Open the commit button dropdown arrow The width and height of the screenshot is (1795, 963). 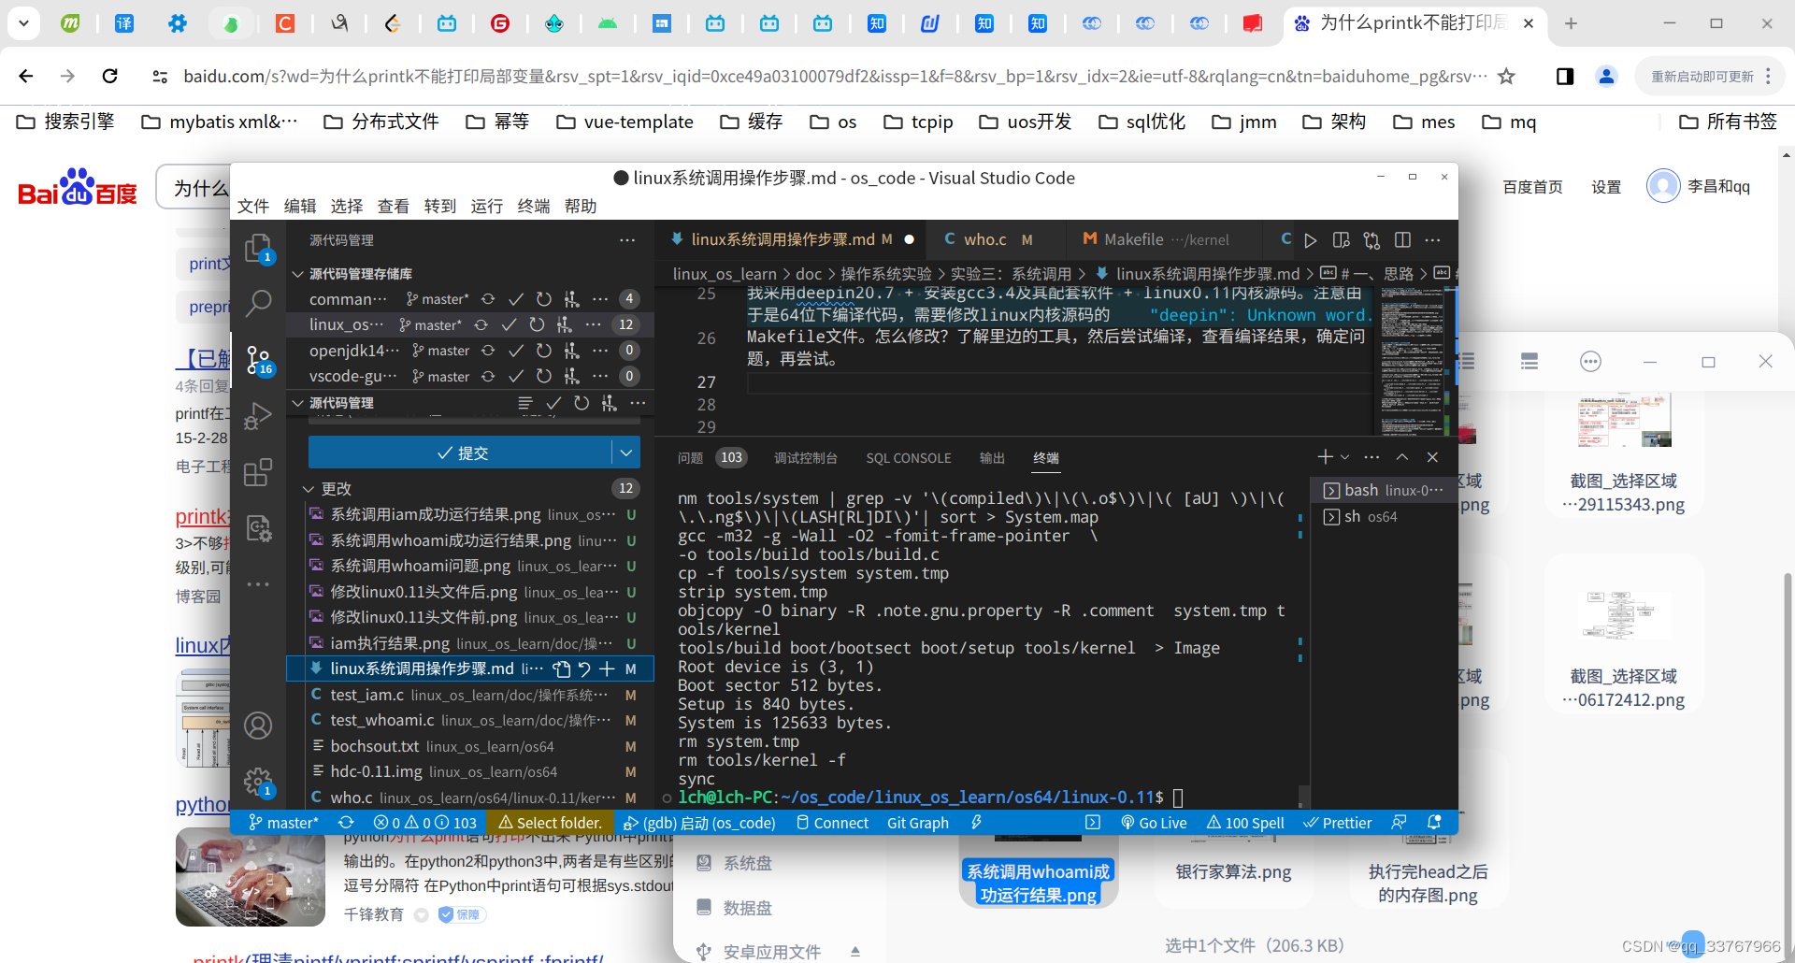pos(626,453)
